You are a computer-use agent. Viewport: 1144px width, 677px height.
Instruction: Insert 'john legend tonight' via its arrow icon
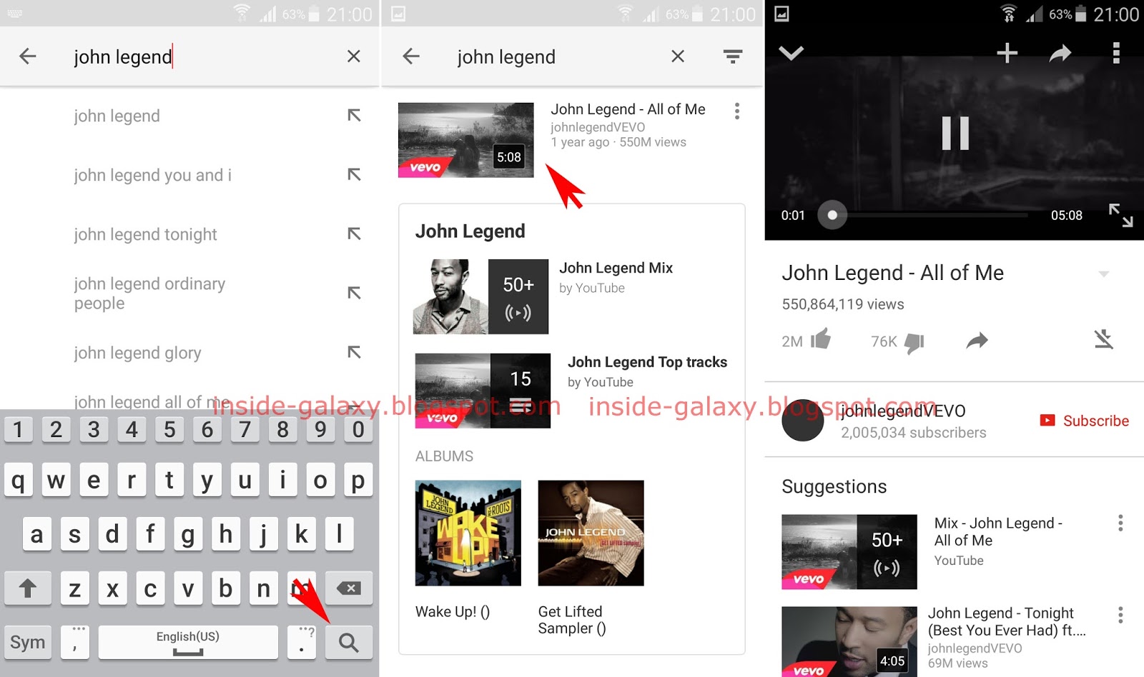[354, 234]
